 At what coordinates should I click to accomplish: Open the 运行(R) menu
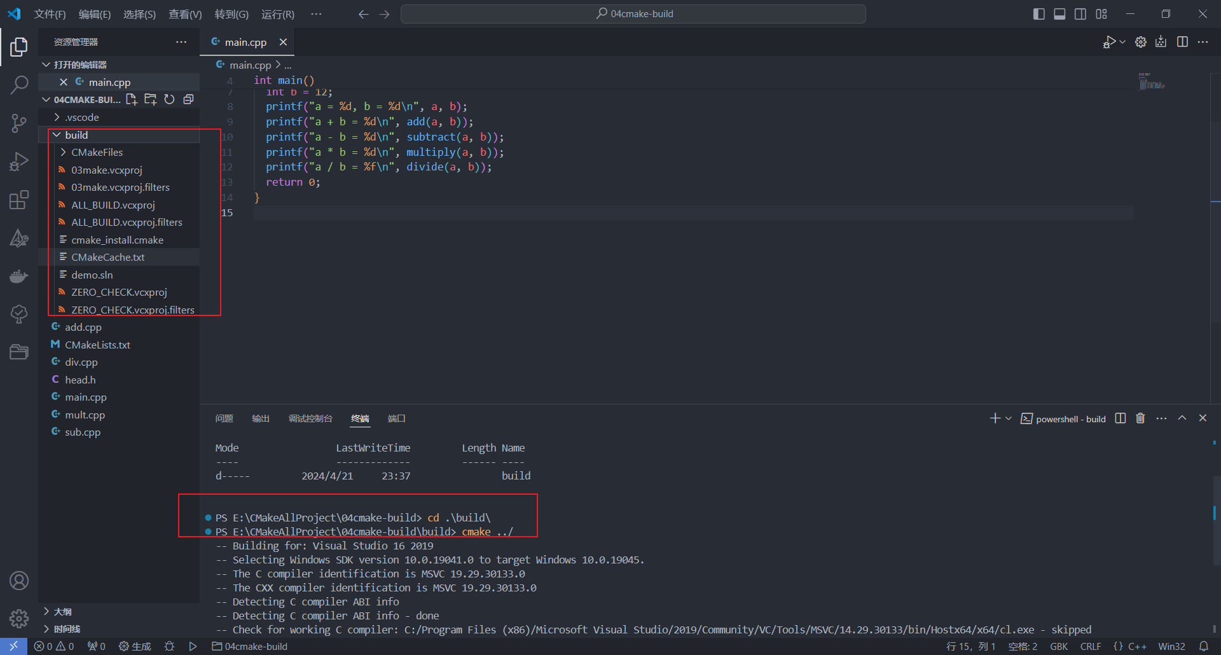(x=277, y=14)
